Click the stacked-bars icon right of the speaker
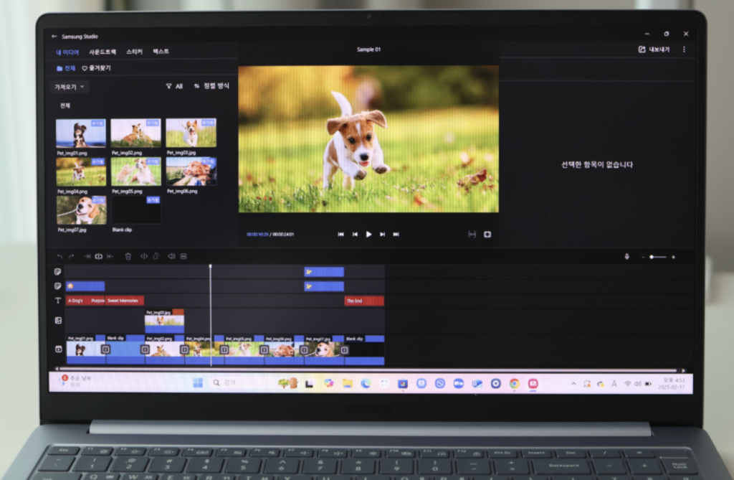The width and height of the screenshot is (734, 480). [x=183, y=256]
